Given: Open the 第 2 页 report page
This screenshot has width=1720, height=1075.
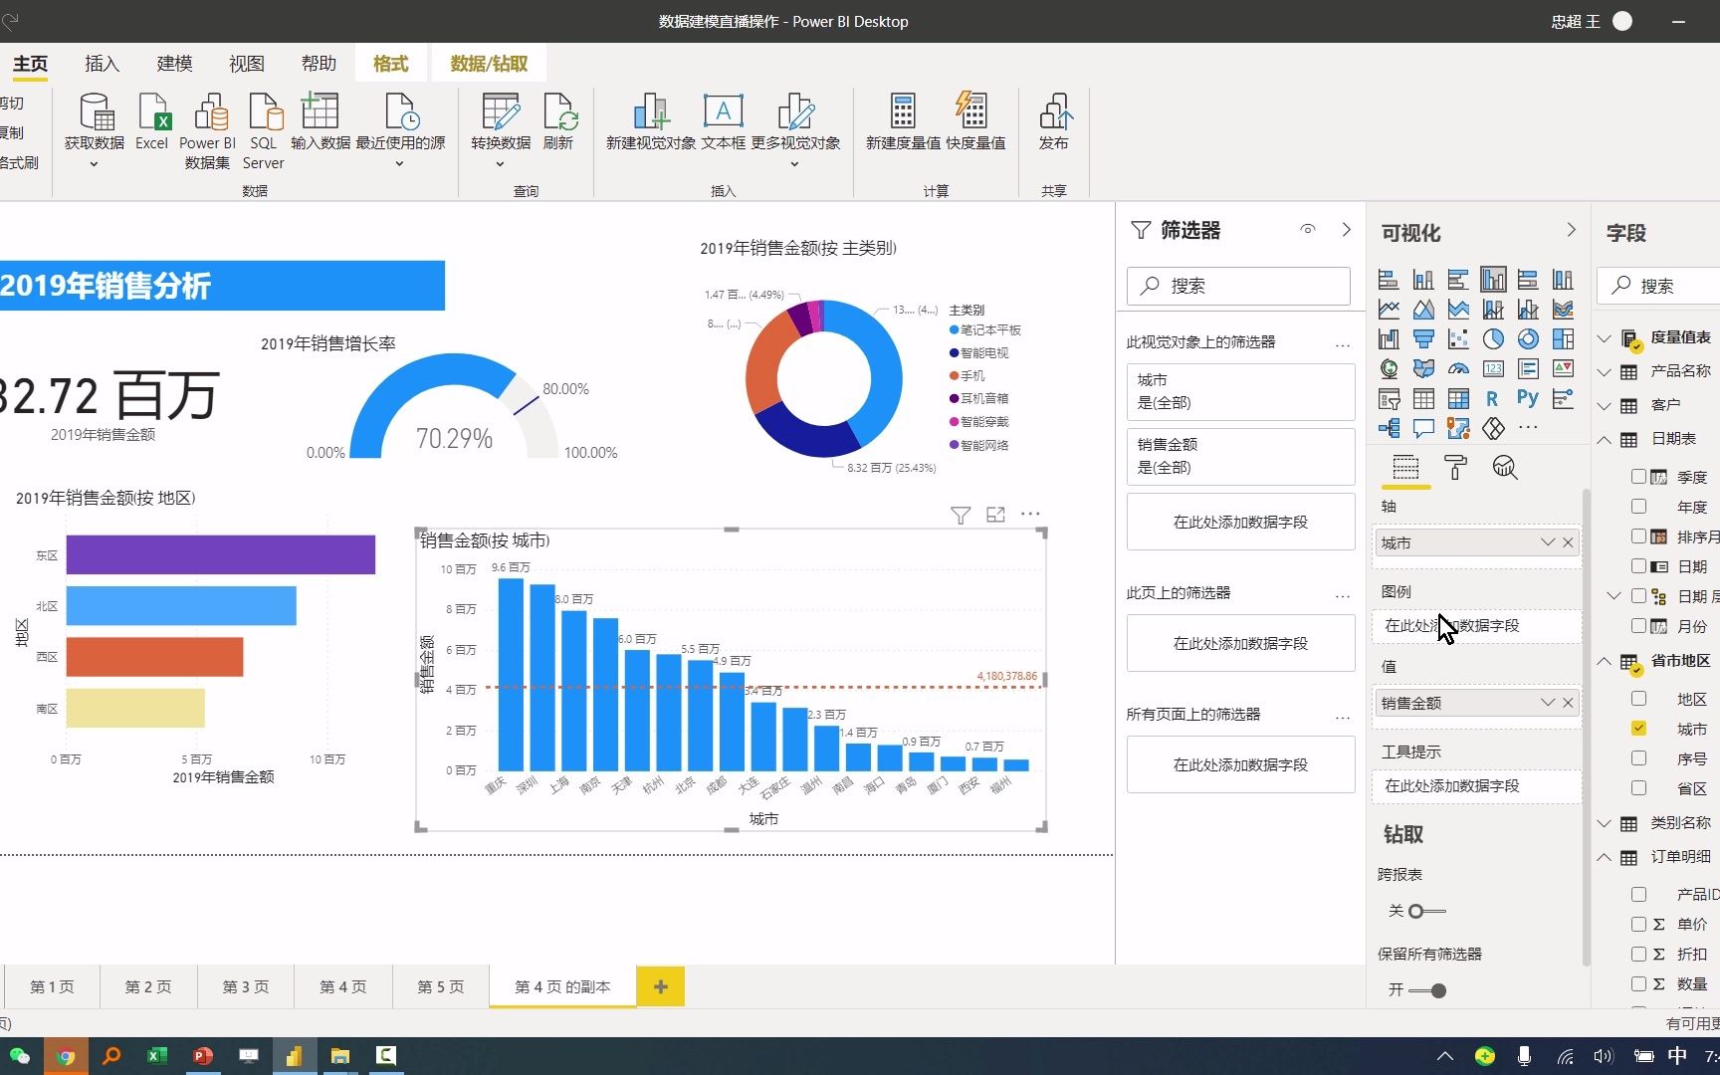Looking at the screenshot, I should pos(147,986).
